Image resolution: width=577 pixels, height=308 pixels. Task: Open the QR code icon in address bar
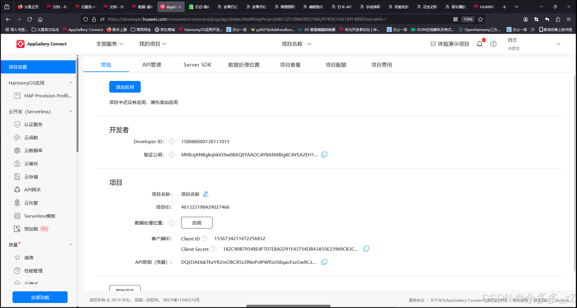tap(455, 19)
